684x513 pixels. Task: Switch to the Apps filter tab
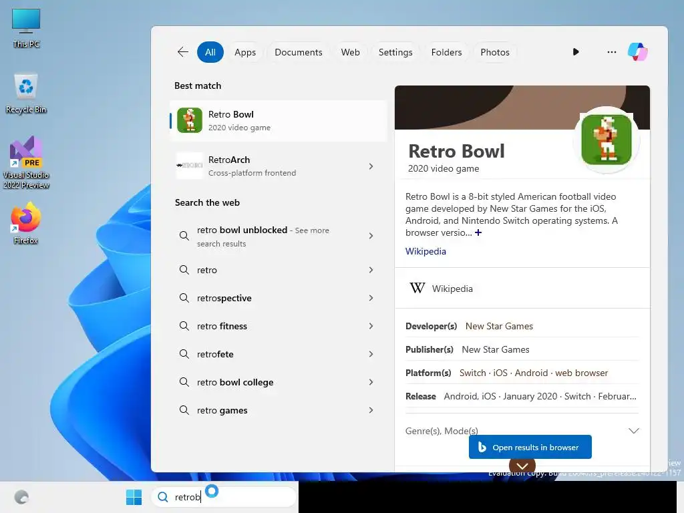pos(245,52)
